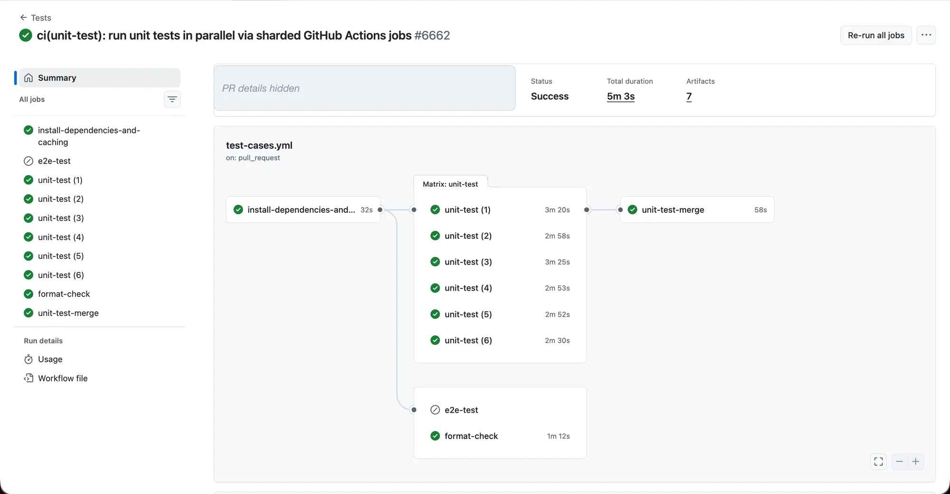The width and height of the screenshot is (950, 494).
Task: Open the three-dot more options menu
Action: [926, 35]
